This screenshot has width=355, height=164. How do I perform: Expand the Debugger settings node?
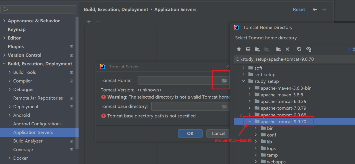10,89
